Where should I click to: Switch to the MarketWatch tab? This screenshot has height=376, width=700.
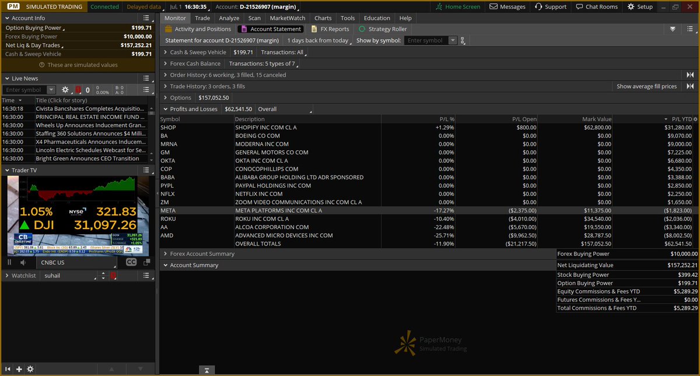pos(288,18)
